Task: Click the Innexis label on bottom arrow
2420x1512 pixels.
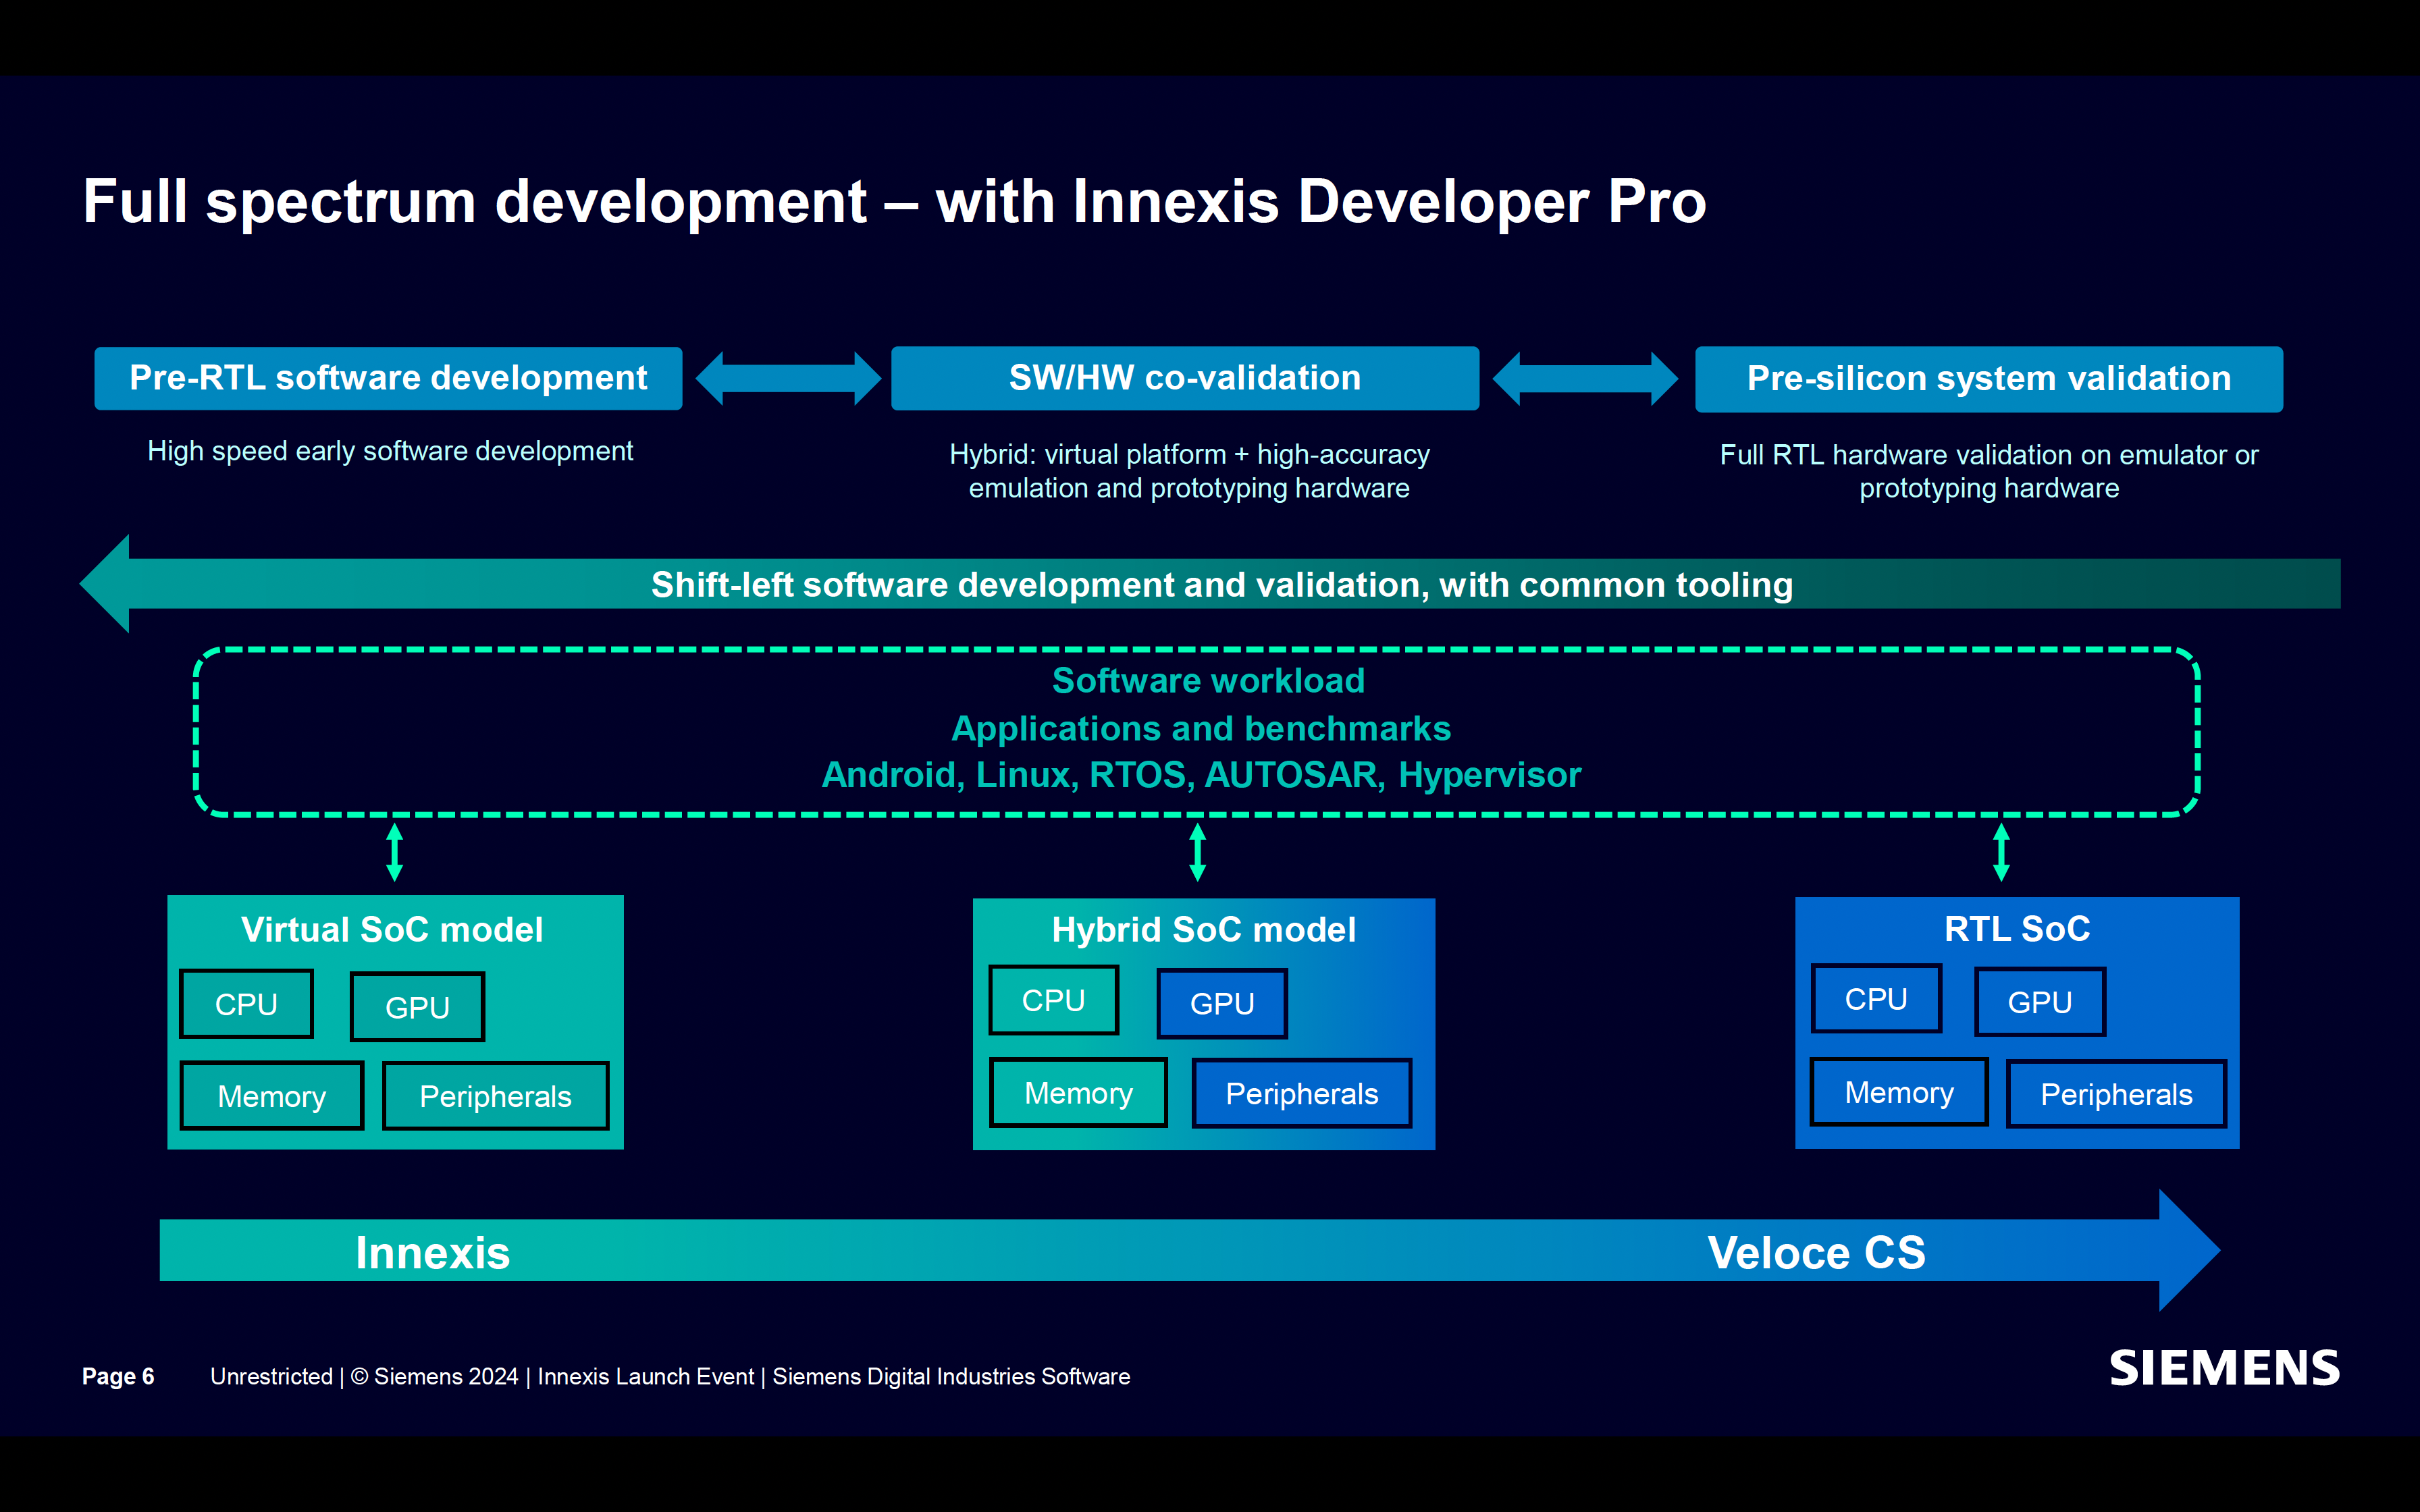Action: click(x=433, y=1252)
